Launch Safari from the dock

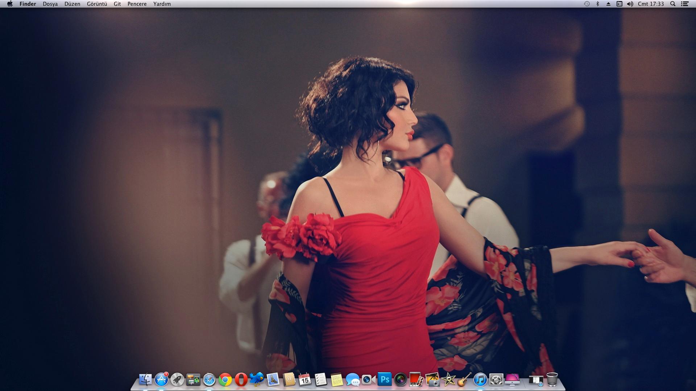[x=209, y=380]
